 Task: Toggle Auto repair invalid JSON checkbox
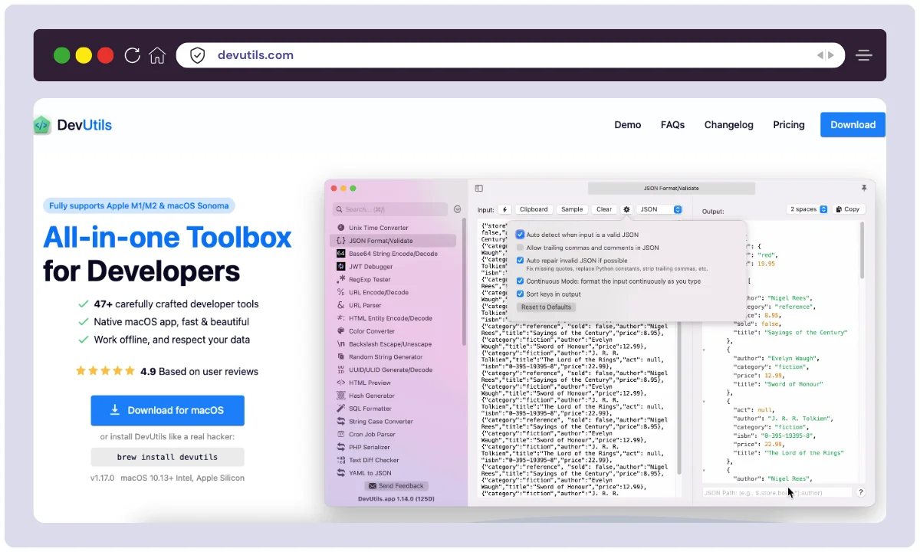pos(520,261)
